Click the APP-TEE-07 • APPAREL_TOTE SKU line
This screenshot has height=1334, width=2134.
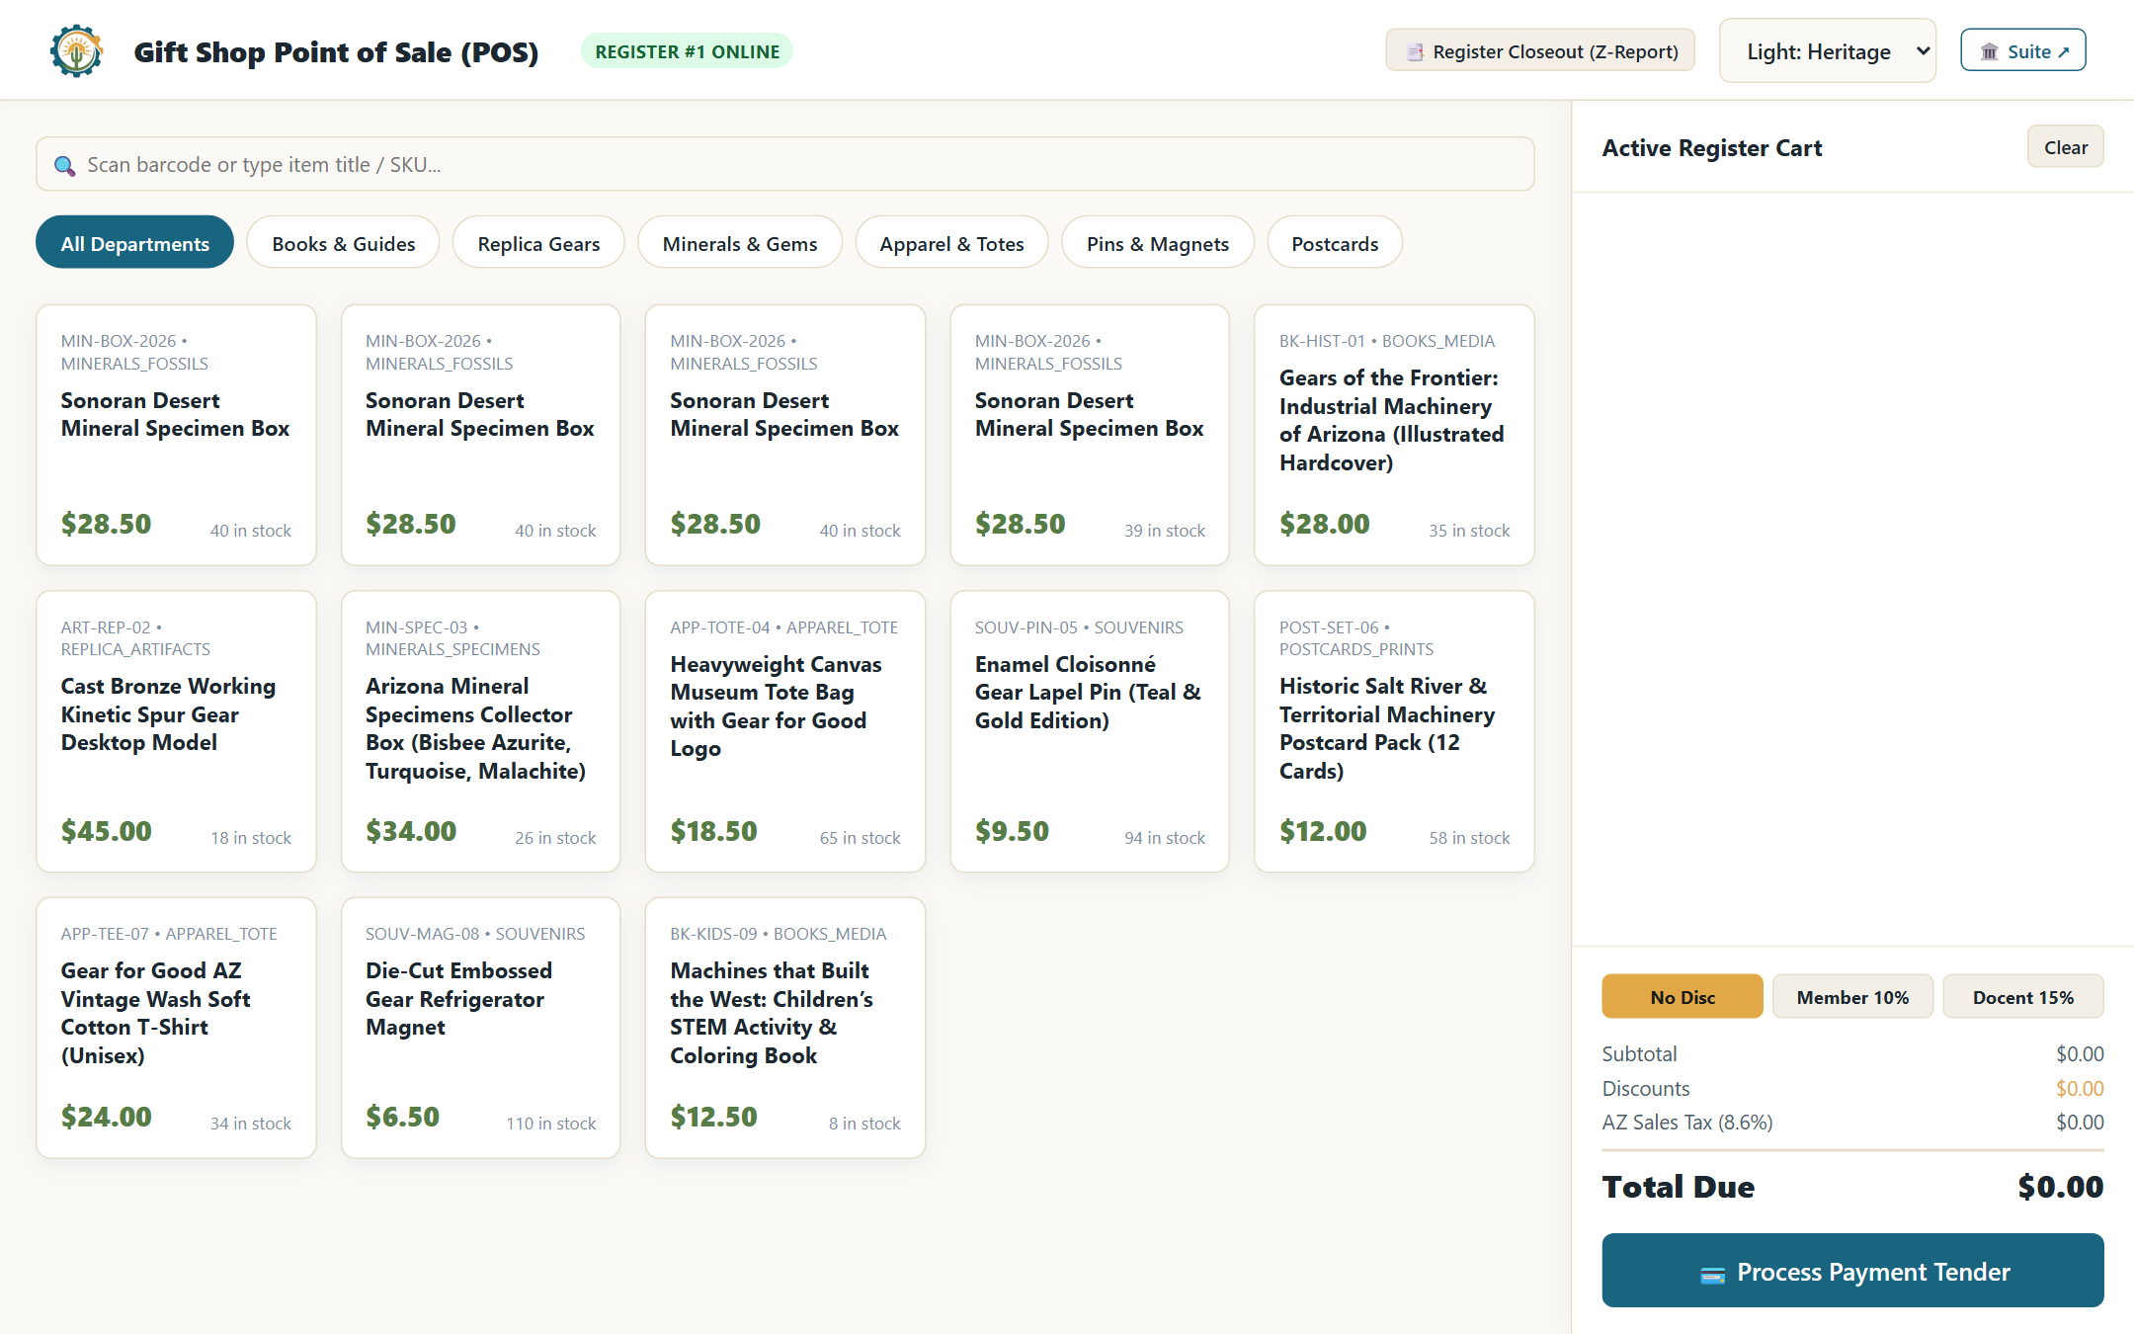coord(169,934)
